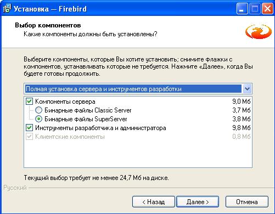Click the Компоненты сервера label
This screenshot has height=214, width=275.
[65, 102]
